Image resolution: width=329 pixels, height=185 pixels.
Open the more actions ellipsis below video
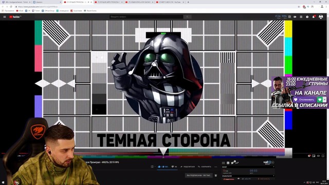pos(216,166)
